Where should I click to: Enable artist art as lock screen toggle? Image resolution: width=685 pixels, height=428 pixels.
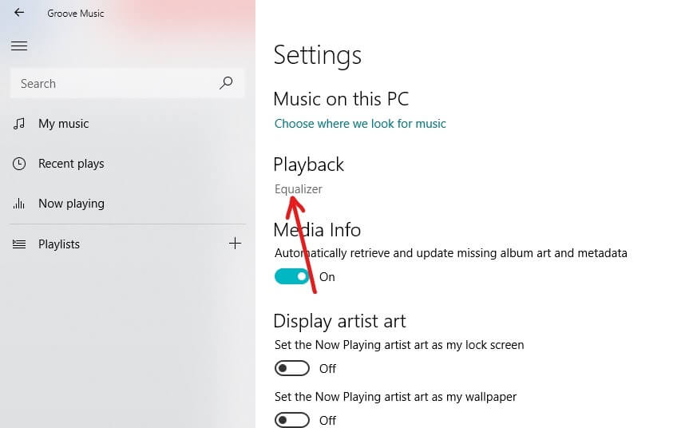click(x=292, y=368)
